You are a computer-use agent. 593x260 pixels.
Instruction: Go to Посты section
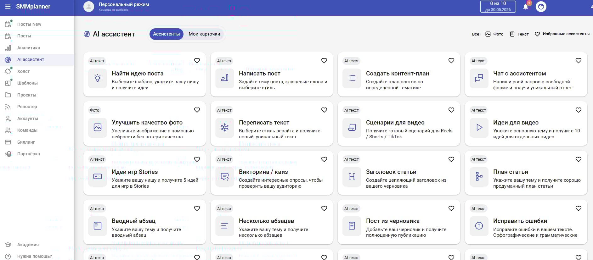(24, 36)
